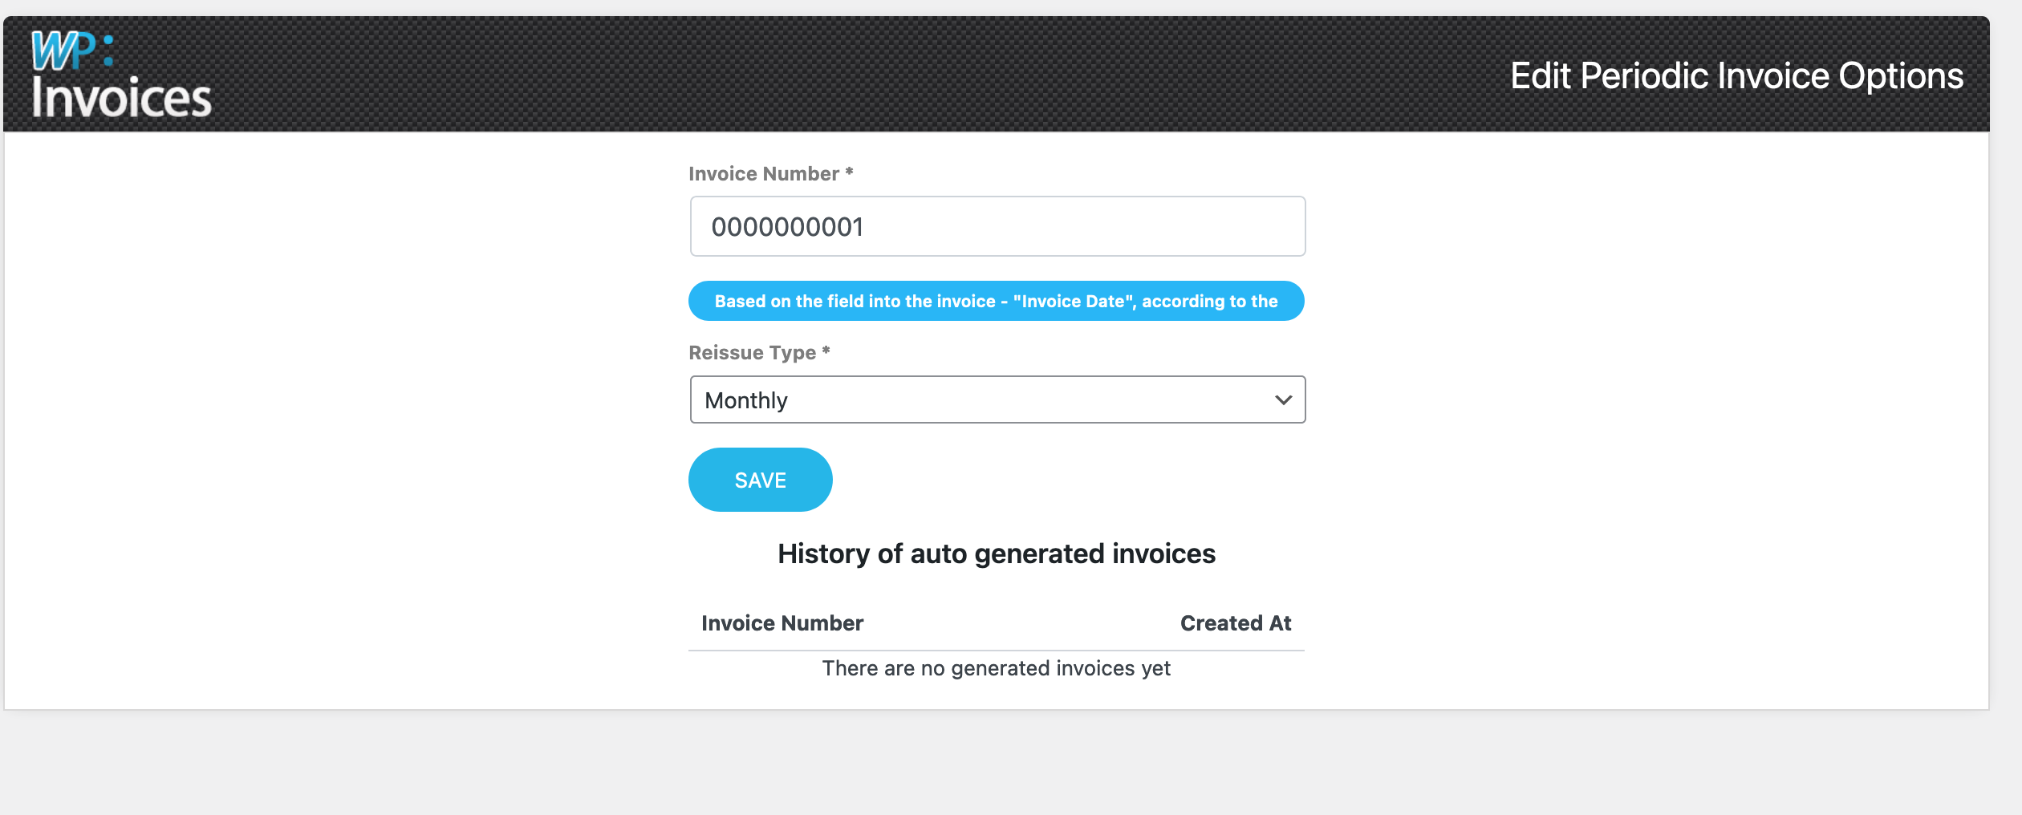
Task: Click 'Edit Periodic Invoice Options' page title
Action: 1736,76
